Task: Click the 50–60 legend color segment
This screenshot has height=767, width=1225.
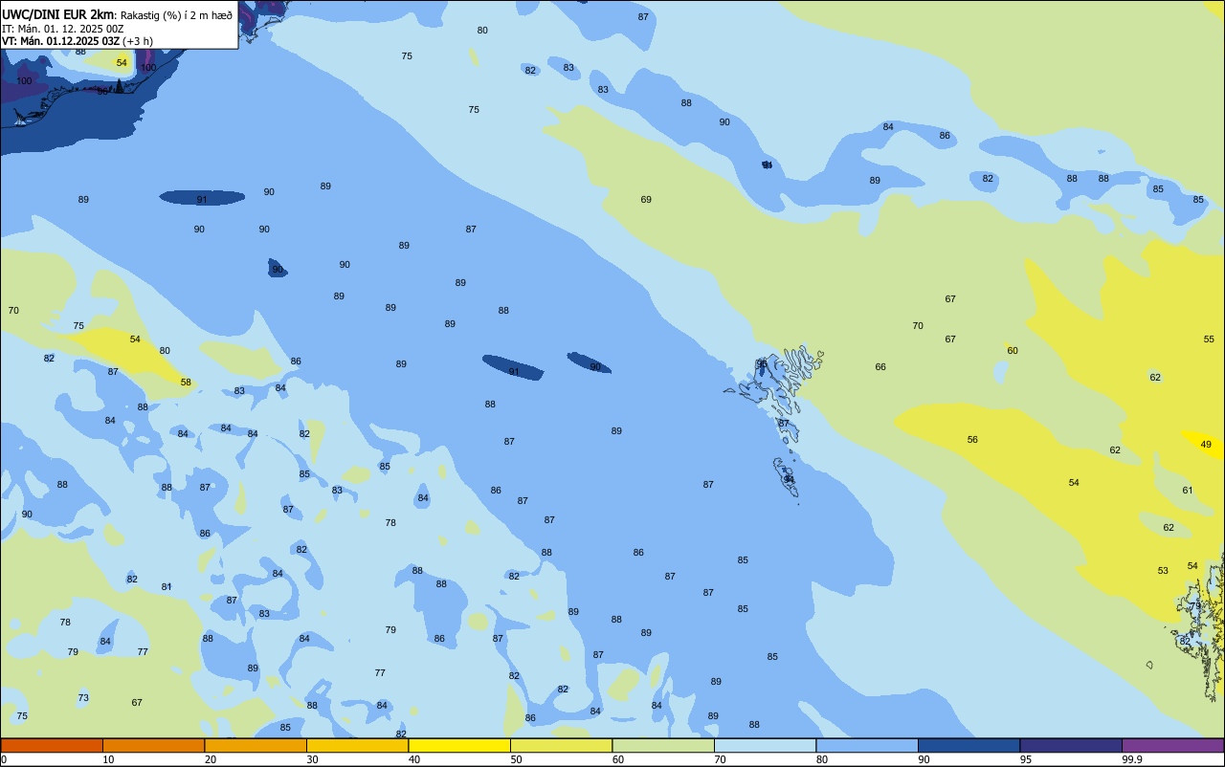Action: click(561, 745)
